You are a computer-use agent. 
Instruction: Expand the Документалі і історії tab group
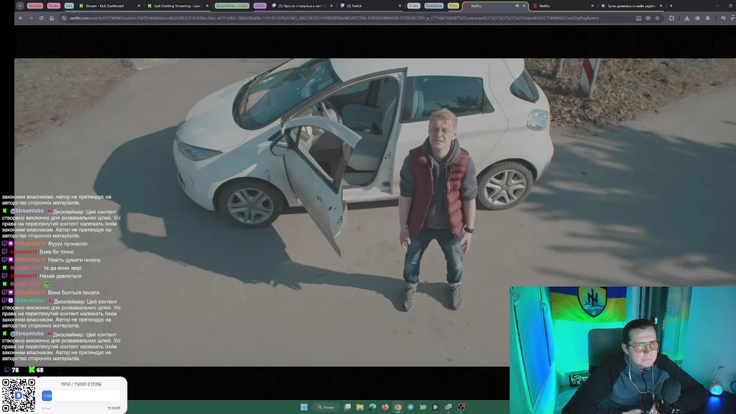(x=232, y=6)
